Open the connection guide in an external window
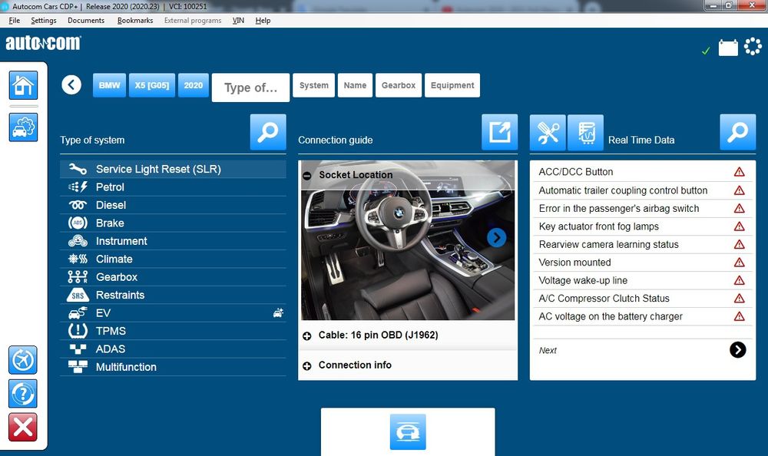The height and width of the screenshot is (456, 768). (500, 132)
